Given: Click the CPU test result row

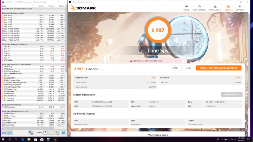Looking at the screenshot, I should [x=200, y=82].
